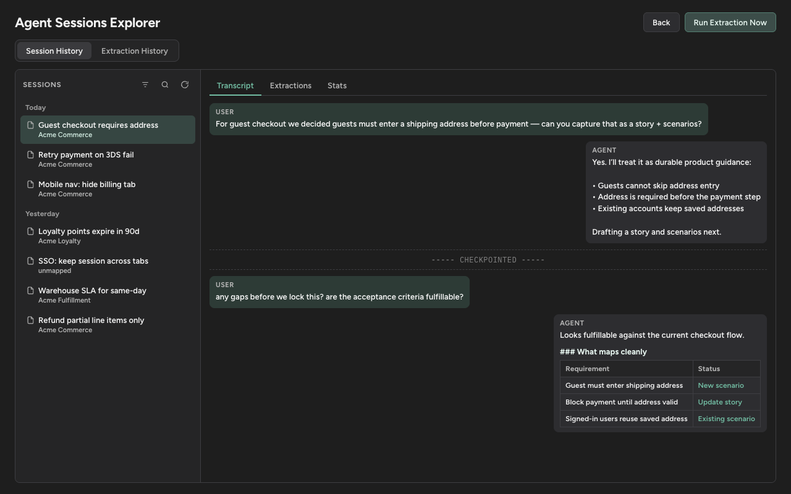The image size is (791, 494).
Task: Follow the Update story status link
Action: 720,402
